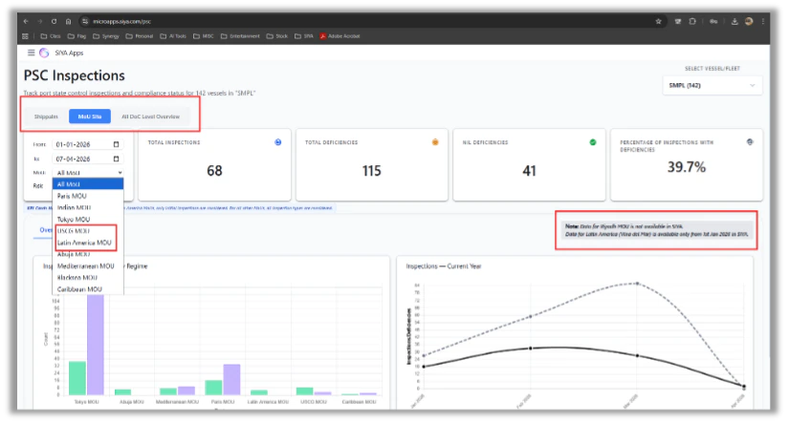Open the hamburger menu beside SIYA Apps
The height and width of the screenshot is (423, 789).
click(32, 53)
